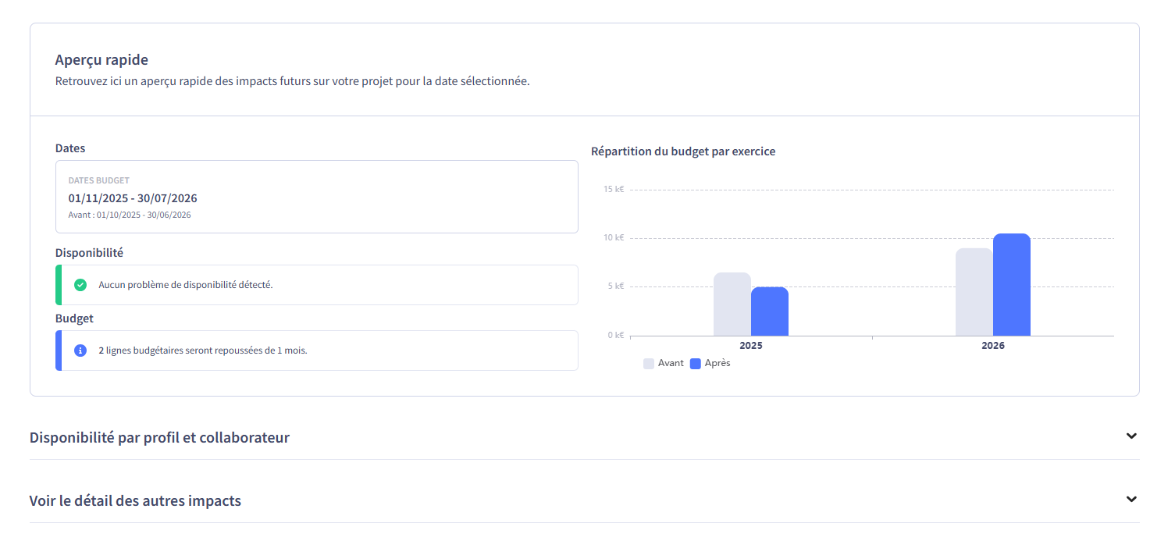
Task: Click the green checkmark availability icon
Action: pyautogui.click(x=80, y=285)
